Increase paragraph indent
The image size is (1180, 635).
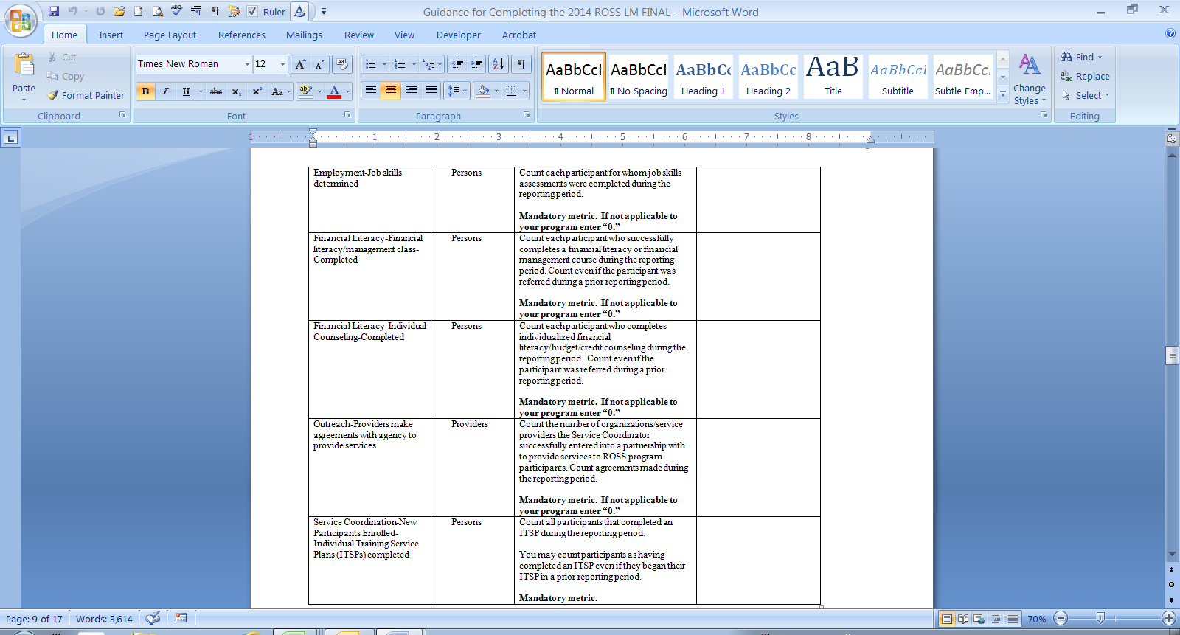[x=477, y=64]
